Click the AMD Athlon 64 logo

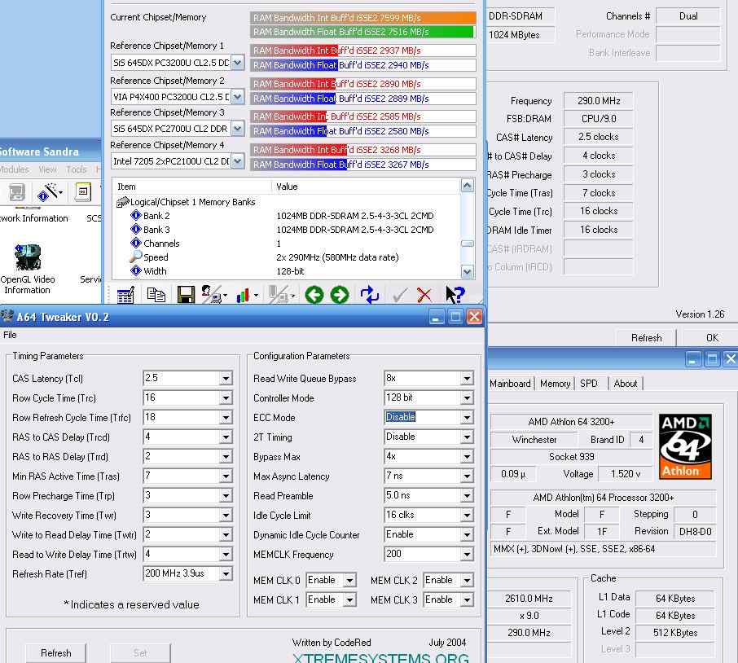click(685, 446)
